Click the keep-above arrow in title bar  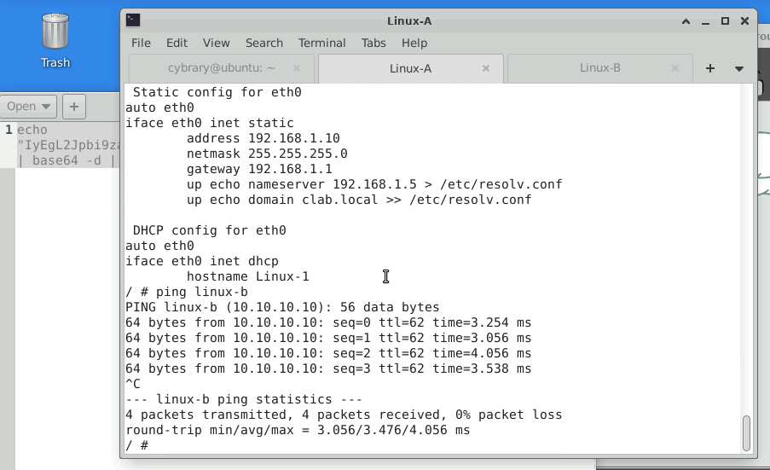(x=686, y=20)
